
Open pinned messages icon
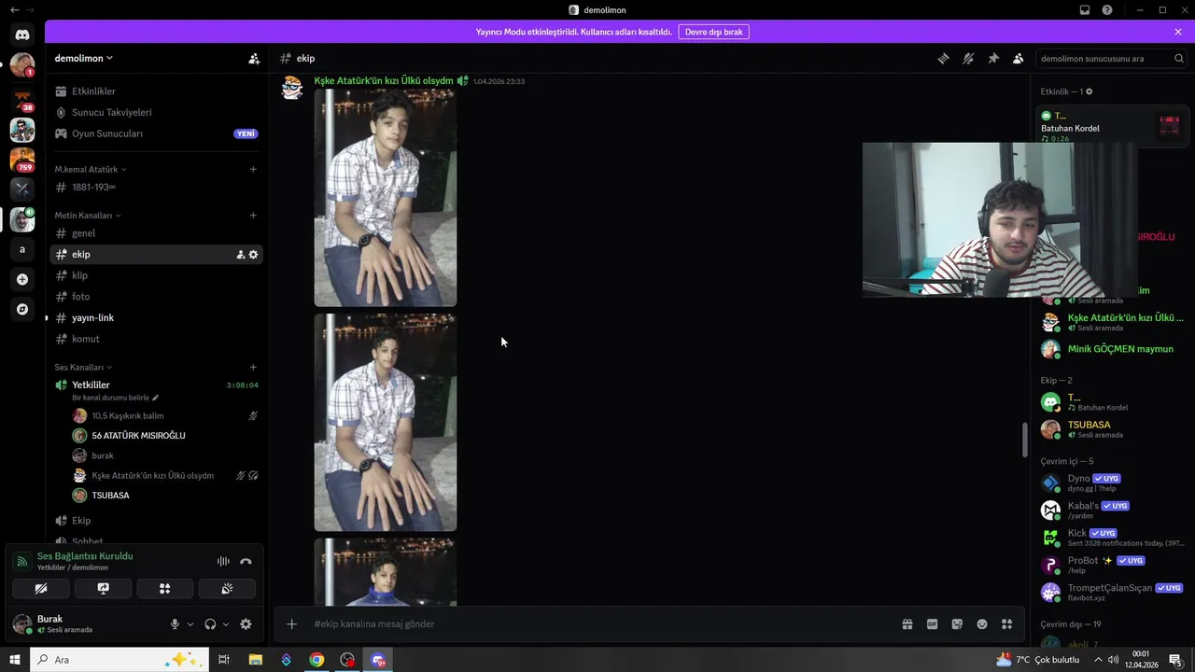[993, 58]
